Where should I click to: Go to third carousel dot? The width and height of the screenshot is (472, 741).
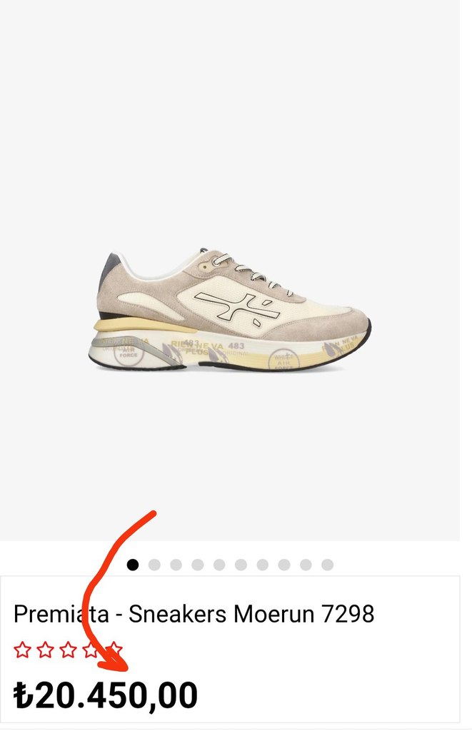176,564
